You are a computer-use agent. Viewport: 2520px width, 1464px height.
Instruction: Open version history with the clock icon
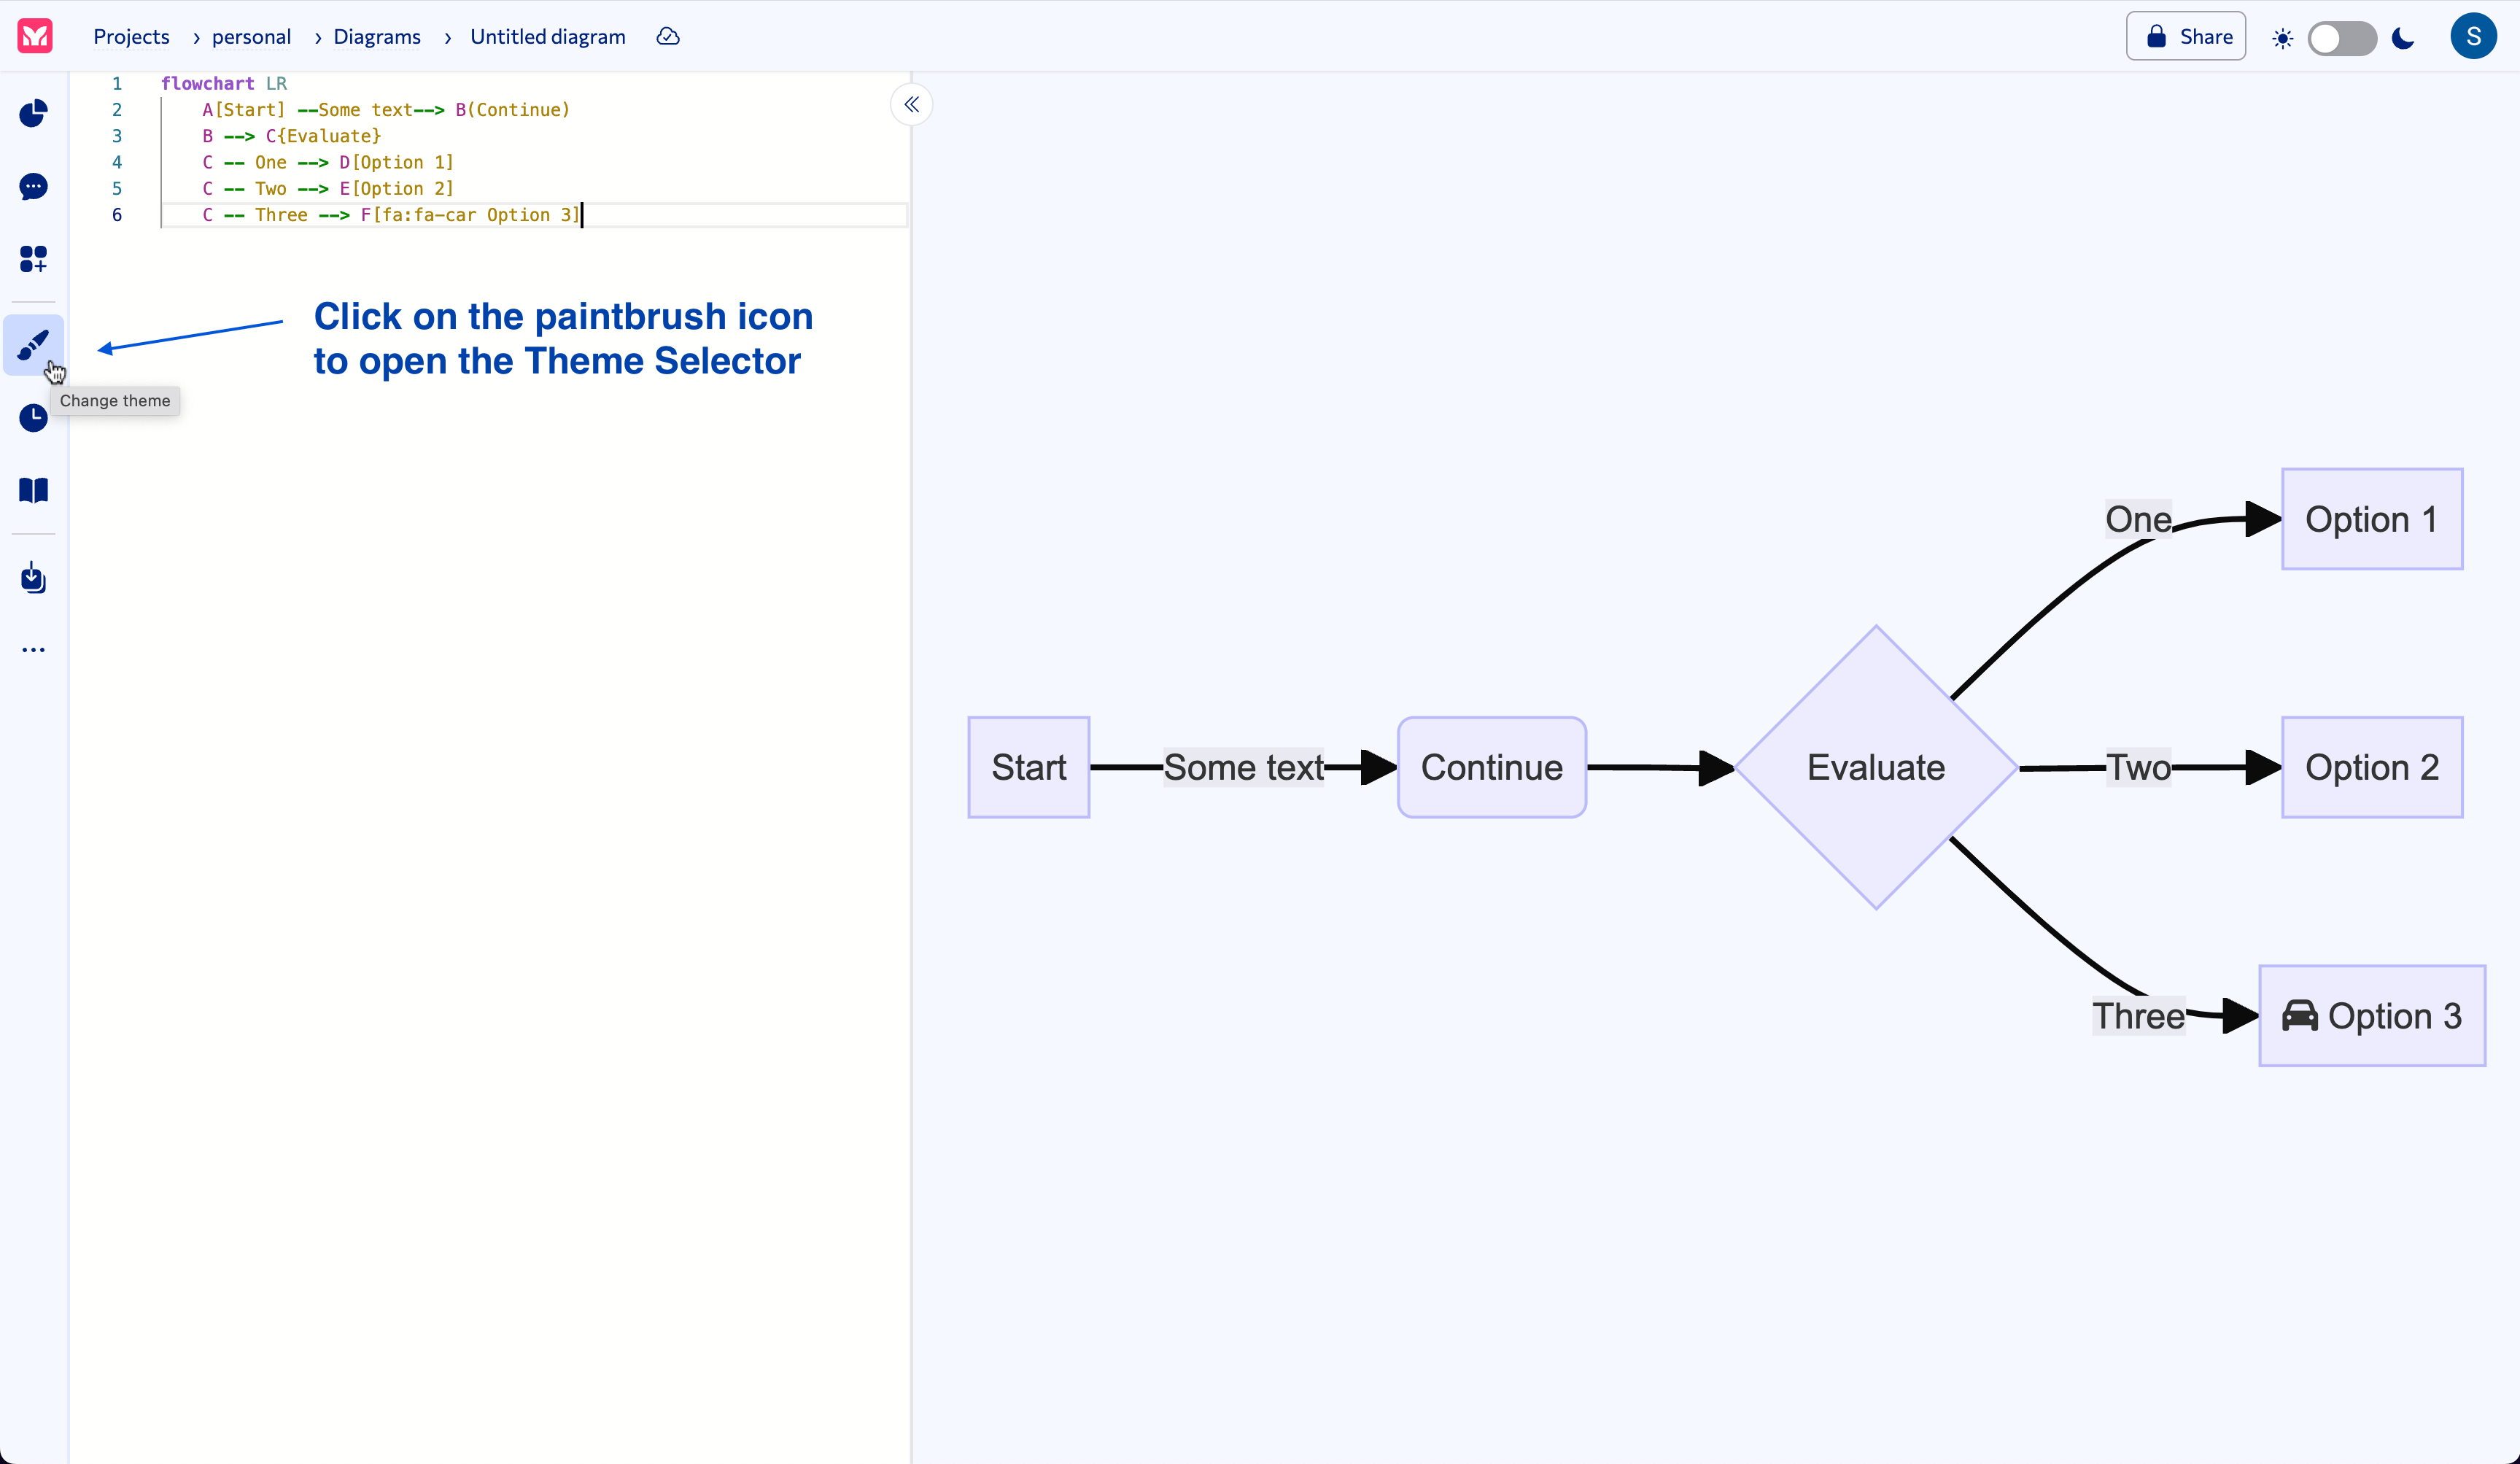[x=33, y=418]
